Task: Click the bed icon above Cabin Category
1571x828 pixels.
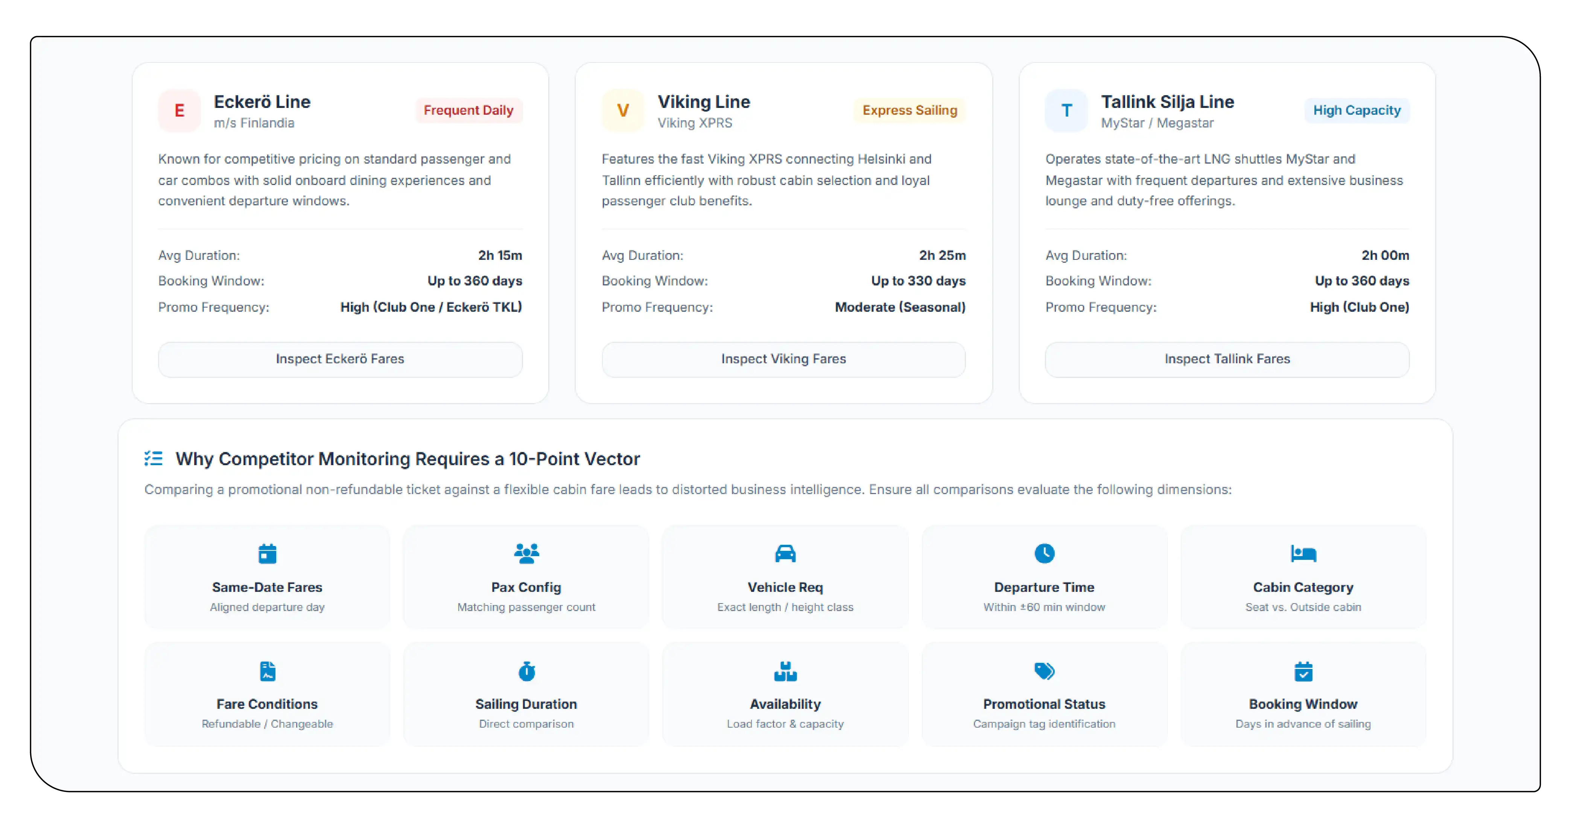Action: pos(1303,553)
